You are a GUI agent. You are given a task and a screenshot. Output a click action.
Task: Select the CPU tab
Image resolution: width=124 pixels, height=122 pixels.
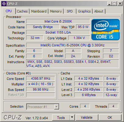9,11
